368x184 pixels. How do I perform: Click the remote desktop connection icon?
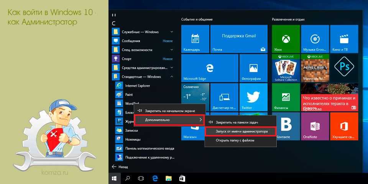click(x=119, y=157)
